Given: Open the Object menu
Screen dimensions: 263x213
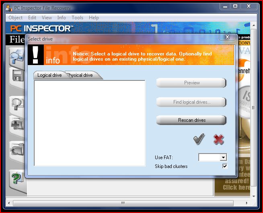Looking at the screenshot, I should coord(15,18).
